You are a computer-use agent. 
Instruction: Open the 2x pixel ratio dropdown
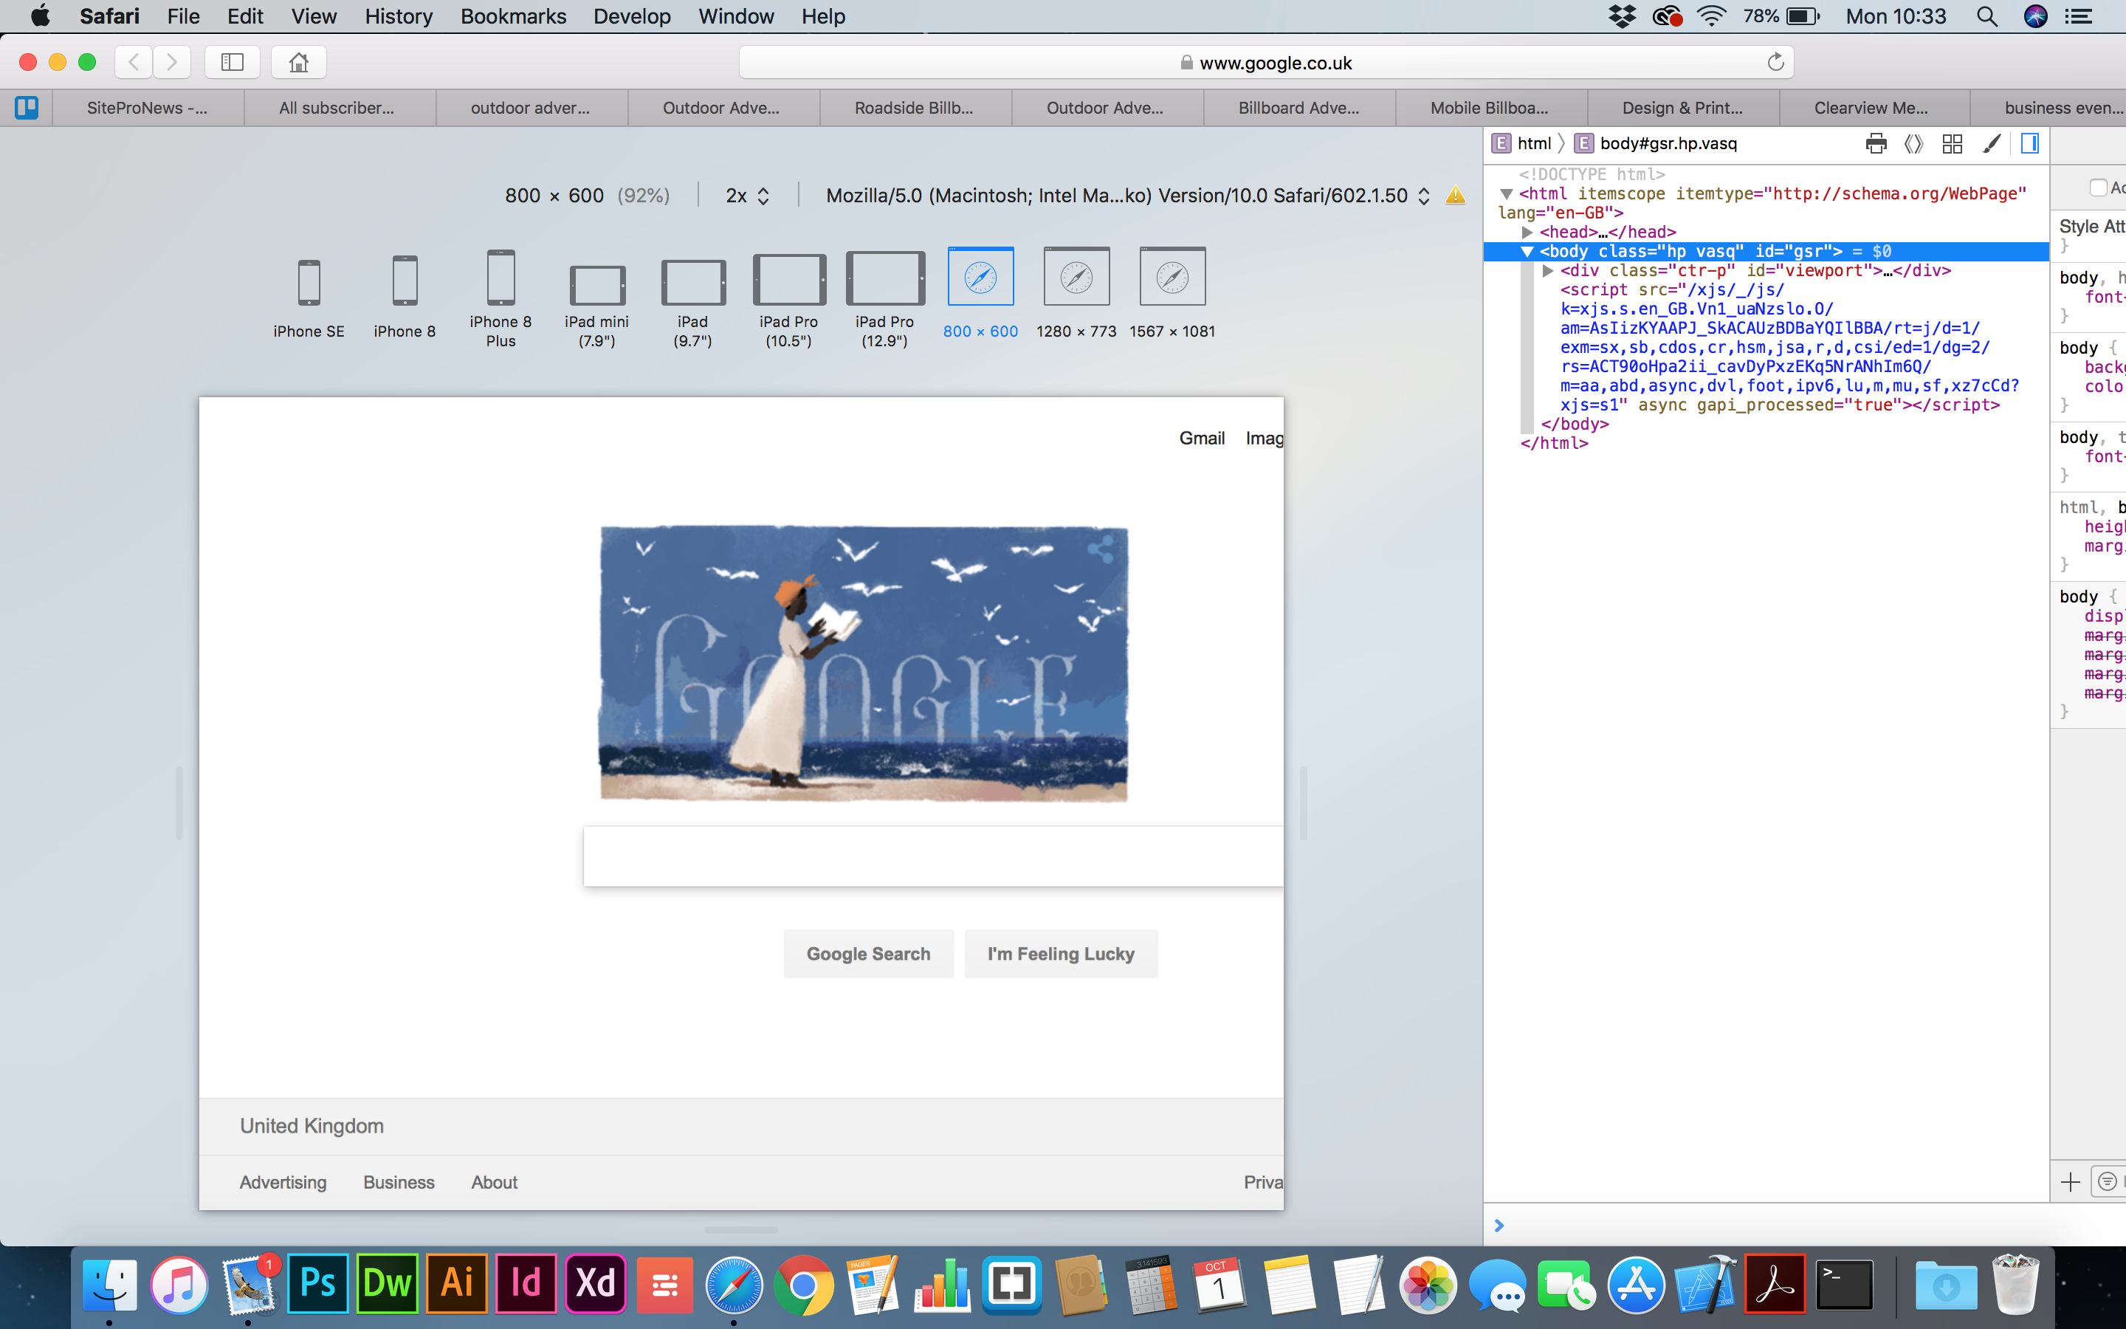coord(748,196)
